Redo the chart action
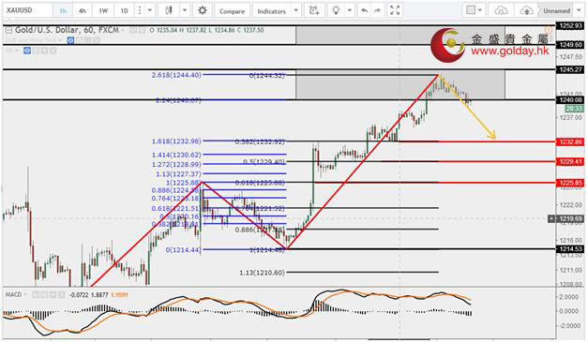588x342 pixels. point(378,11)
